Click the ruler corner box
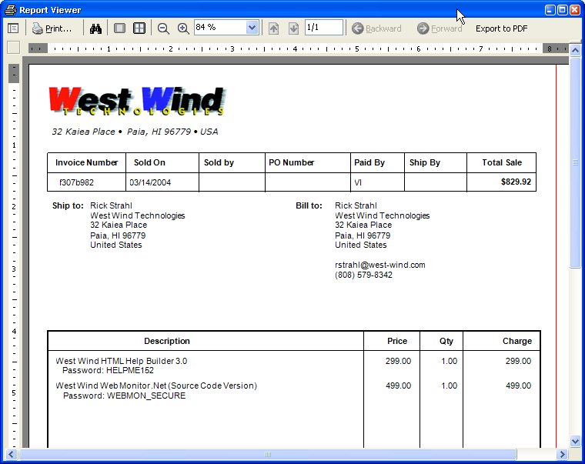This screenshot has height=464, width=585. pos(13,48)
